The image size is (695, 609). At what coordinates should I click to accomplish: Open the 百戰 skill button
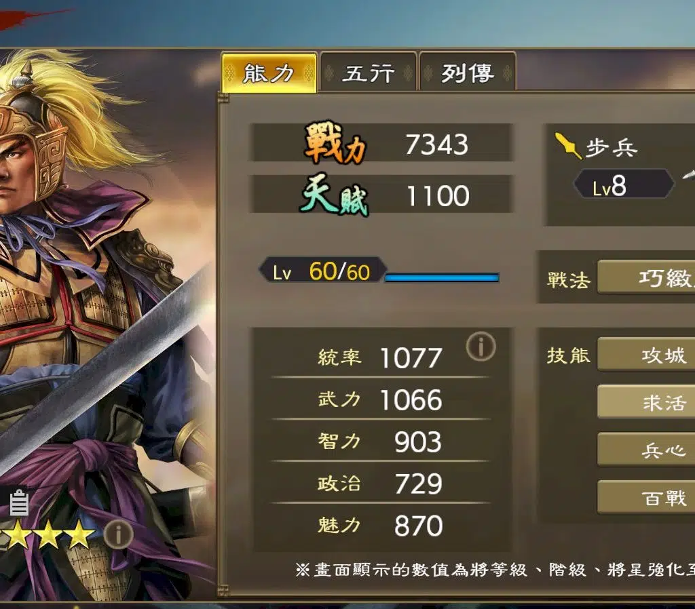[x=646, y=497]
